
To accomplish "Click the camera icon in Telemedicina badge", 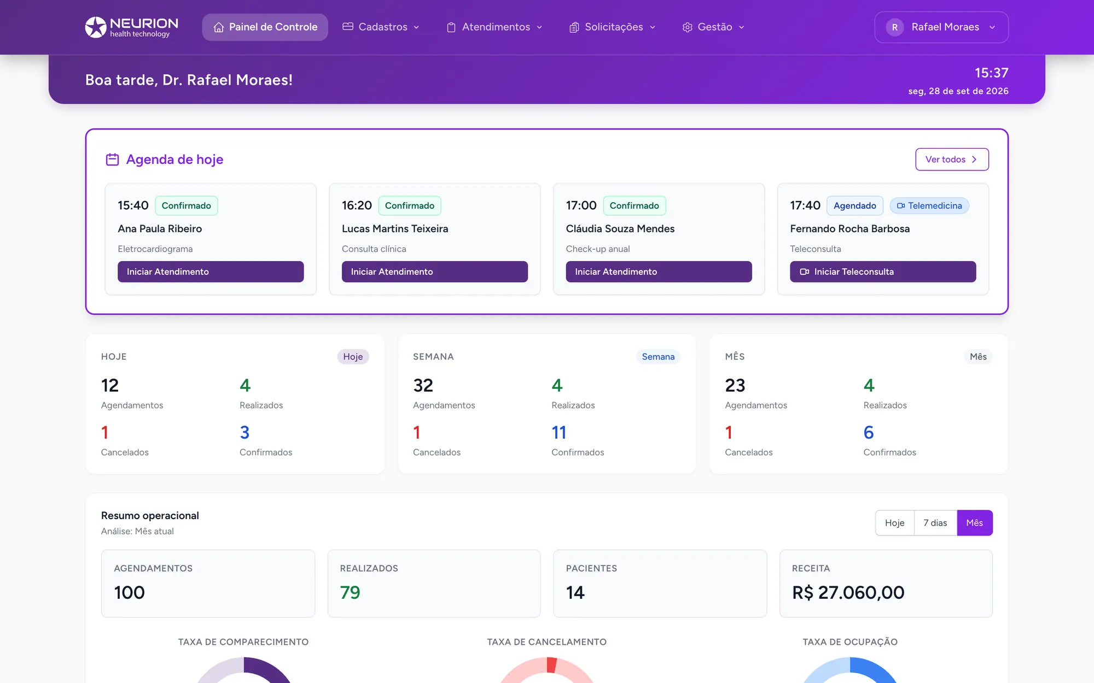I will 901,206.
